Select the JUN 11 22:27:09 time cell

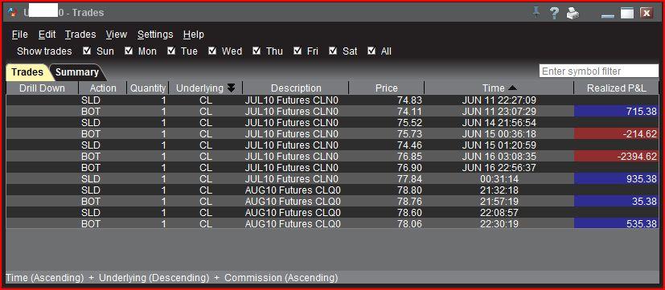coord(499,100)
